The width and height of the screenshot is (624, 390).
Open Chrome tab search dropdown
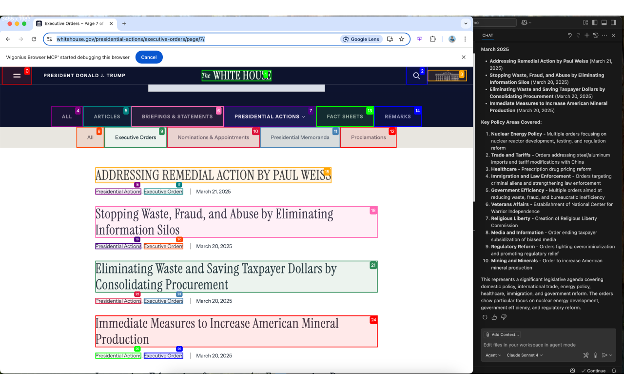[466, 23]
